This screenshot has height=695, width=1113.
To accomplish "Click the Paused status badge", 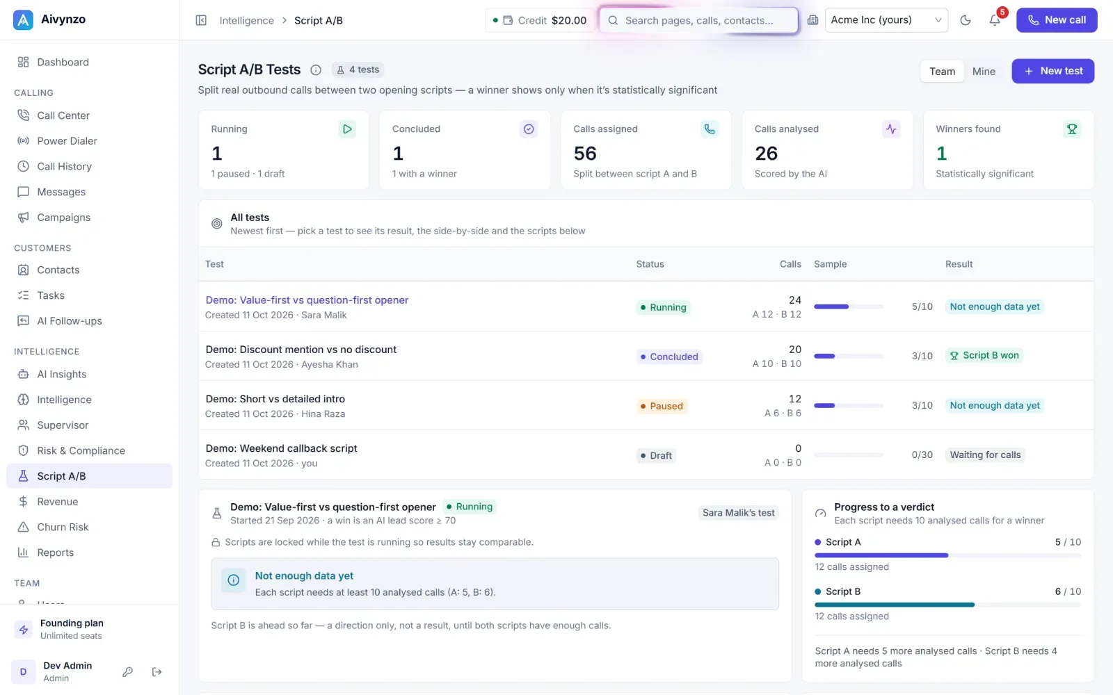I will click(x=662, y=406).
